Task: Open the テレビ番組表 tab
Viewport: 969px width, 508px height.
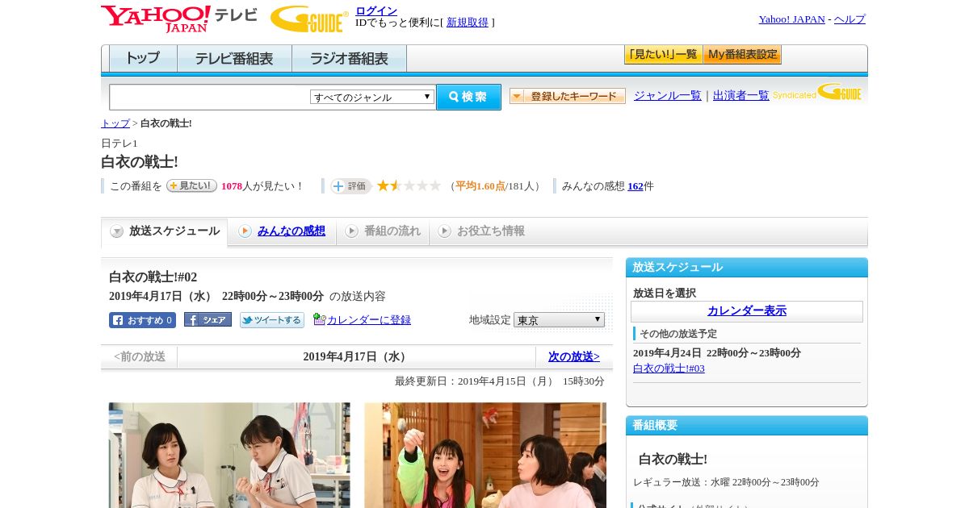Action: 234,59
